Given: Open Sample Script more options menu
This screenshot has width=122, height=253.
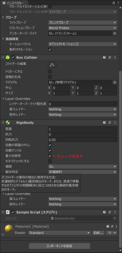Looking at the screenshot, I should [x=115, y=212].
